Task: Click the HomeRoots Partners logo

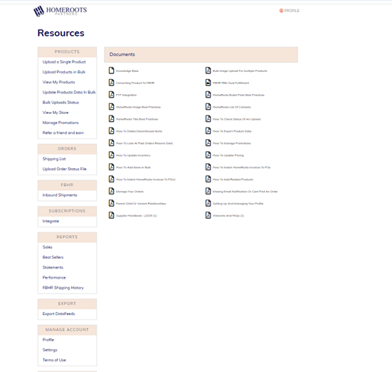Action: click(x=60, y=11)
